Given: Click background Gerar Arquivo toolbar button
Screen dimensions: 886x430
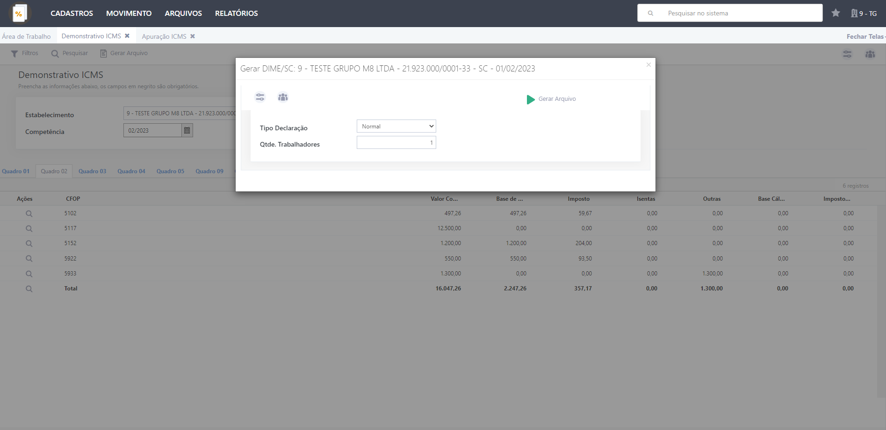Looking at the screenshot, I should 124,53.
